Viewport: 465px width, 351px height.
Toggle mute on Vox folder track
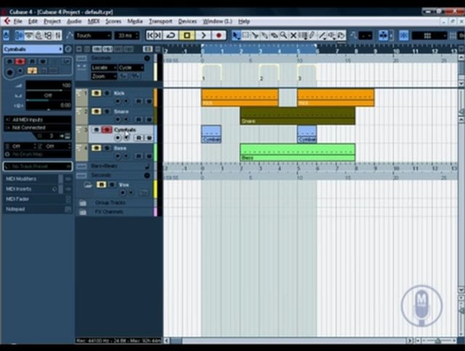[101, 185]
